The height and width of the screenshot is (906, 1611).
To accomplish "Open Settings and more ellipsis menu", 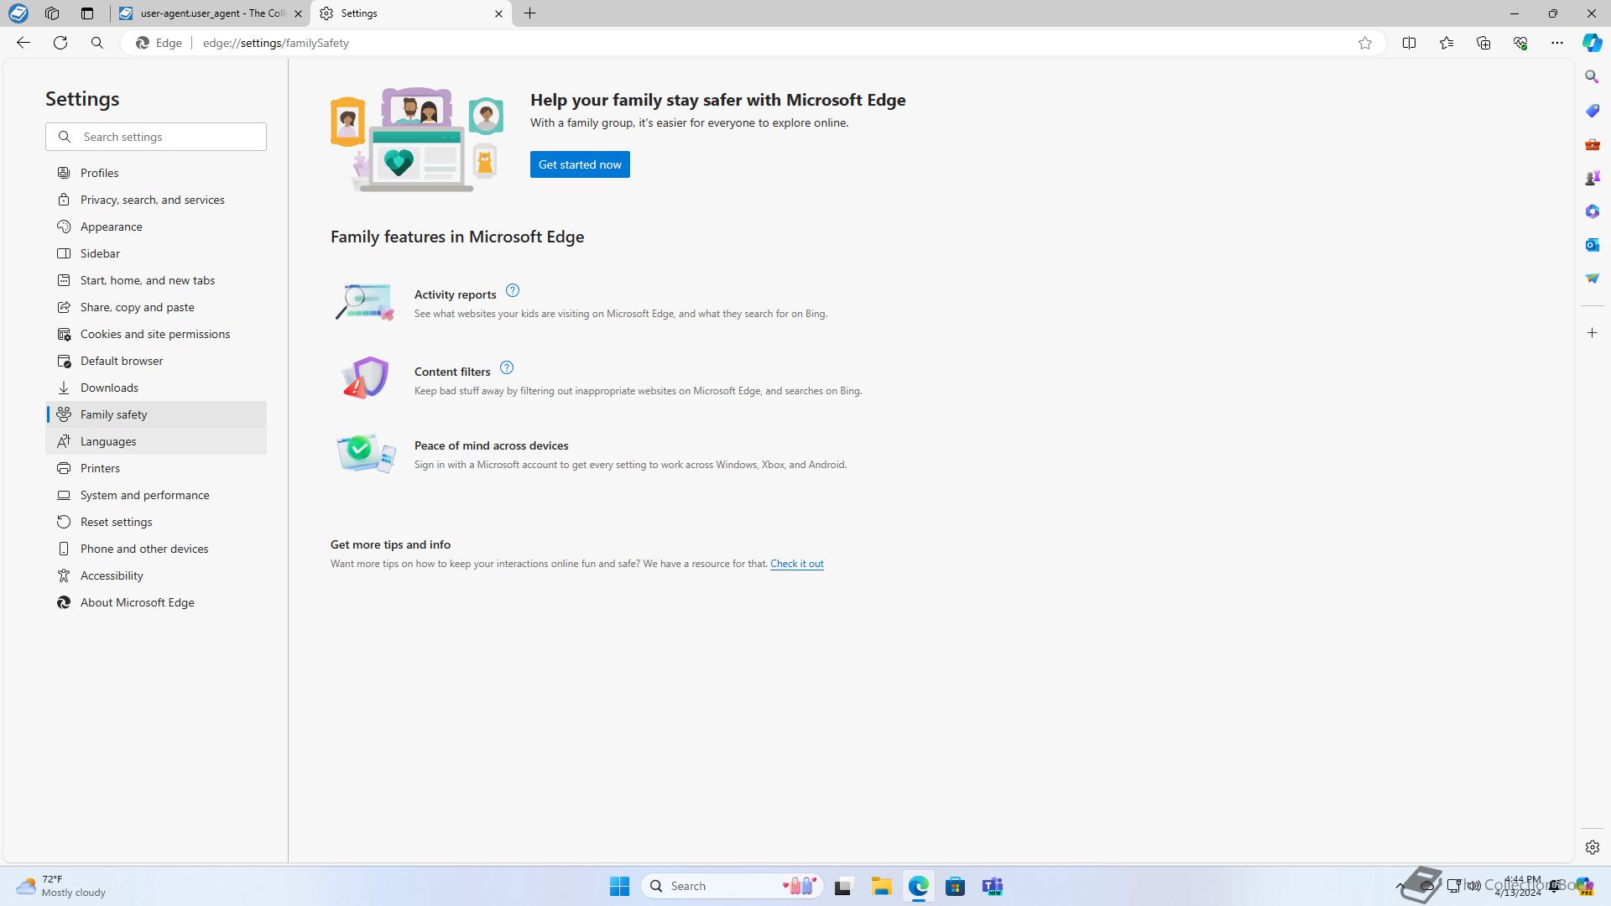I will [x=1557, y=43].
